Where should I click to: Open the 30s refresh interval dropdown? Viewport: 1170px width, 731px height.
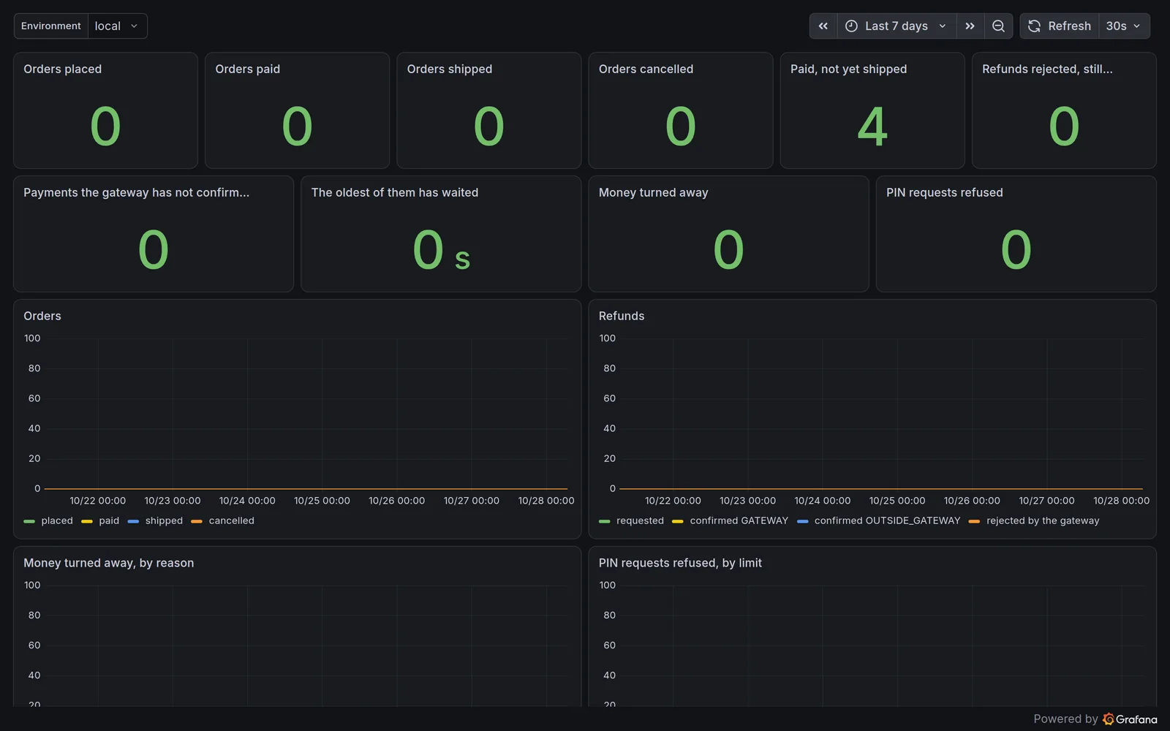[1123, 26]
